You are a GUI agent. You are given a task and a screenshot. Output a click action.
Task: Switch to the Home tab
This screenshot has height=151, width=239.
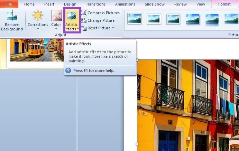[x=29, y=4]
